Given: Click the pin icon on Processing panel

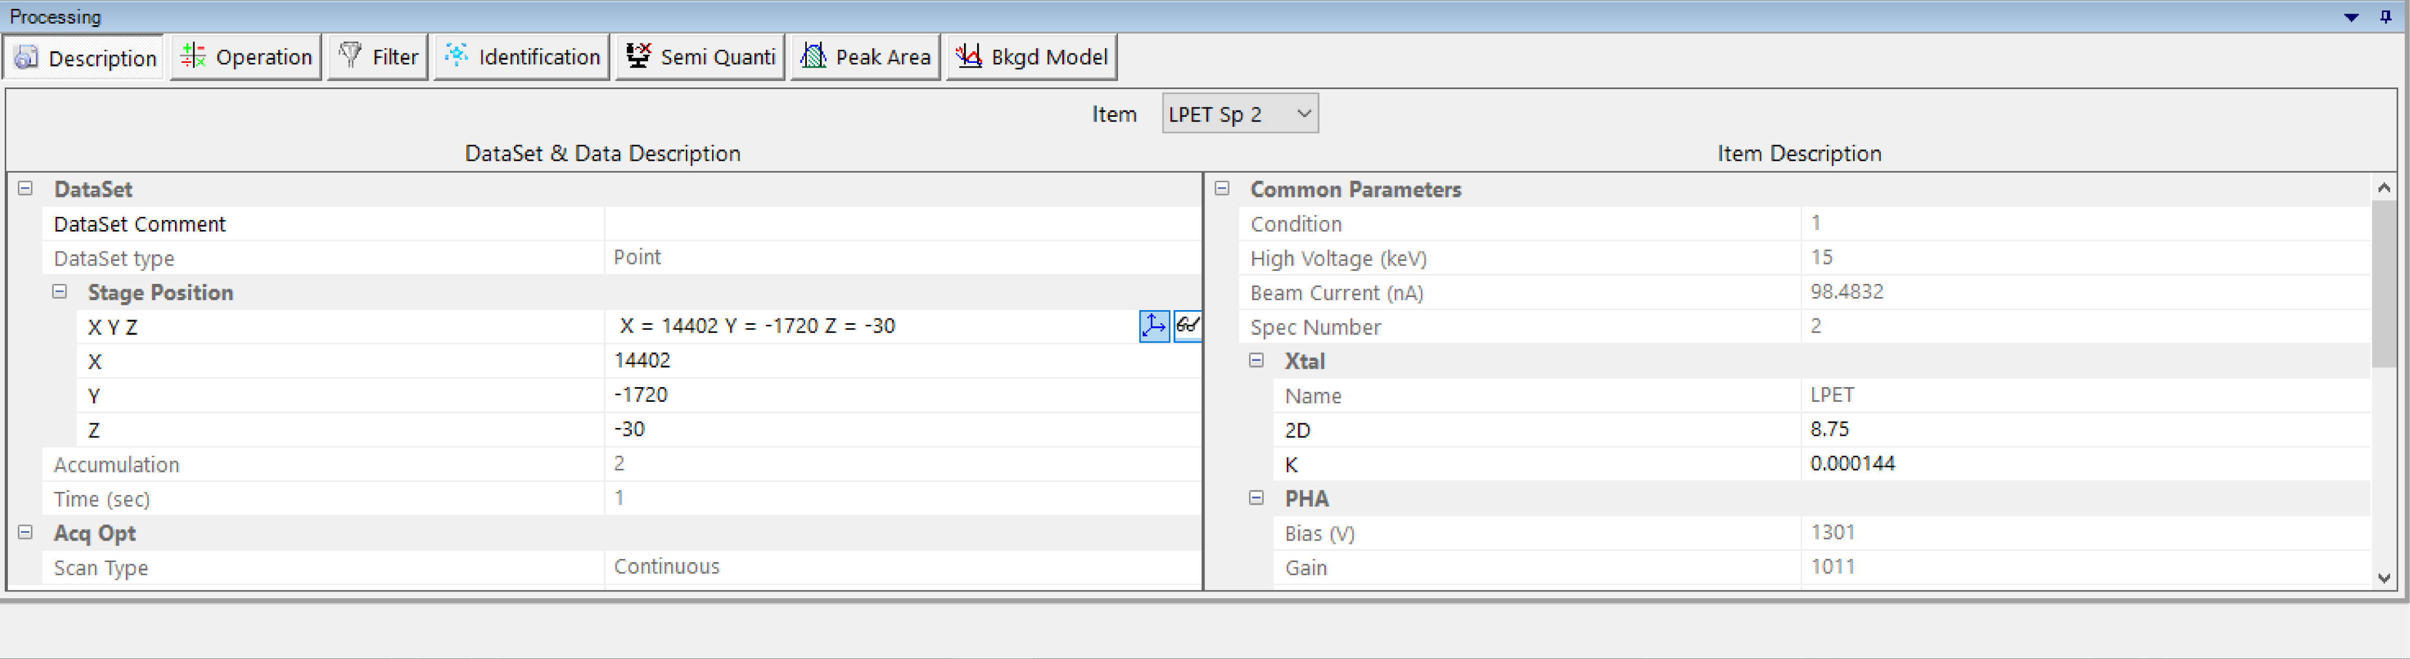Looking at the screenshot, I should [x=2385, y=16].
